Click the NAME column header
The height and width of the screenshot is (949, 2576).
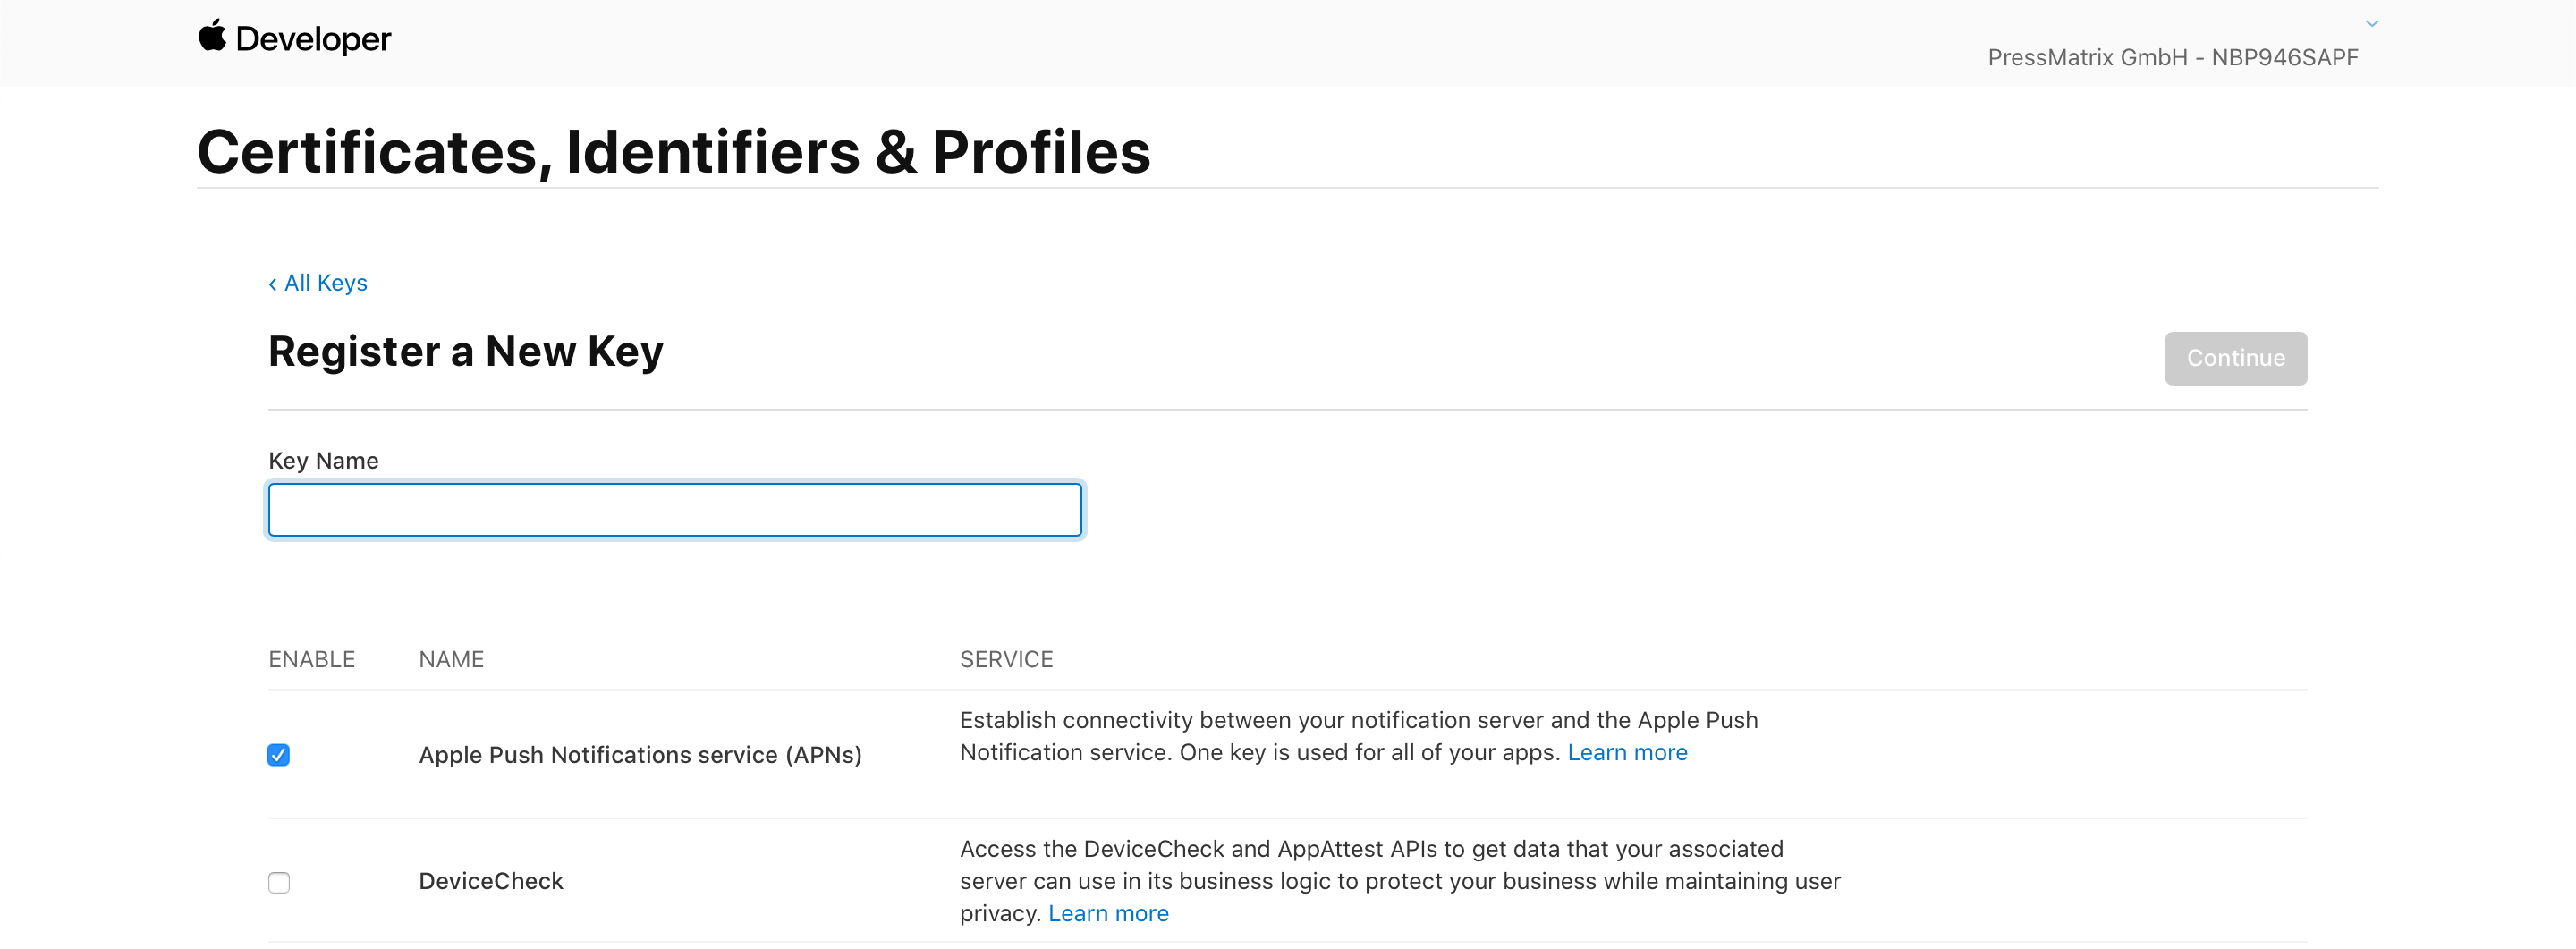(451, 659)
